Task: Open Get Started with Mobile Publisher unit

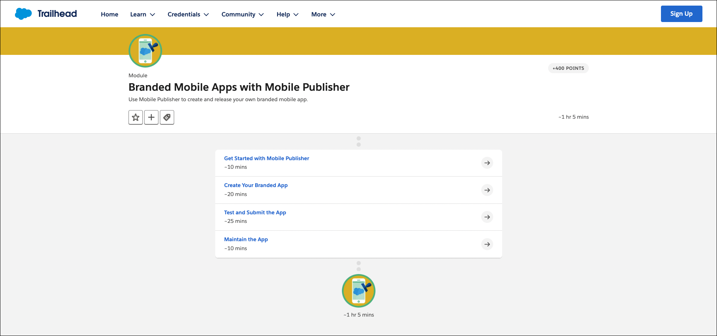Action: (x=267, y=158)
